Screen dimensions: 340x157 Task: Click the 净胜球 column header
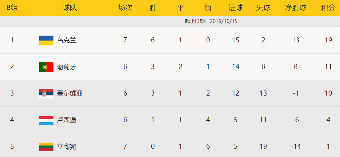[296, 8]
